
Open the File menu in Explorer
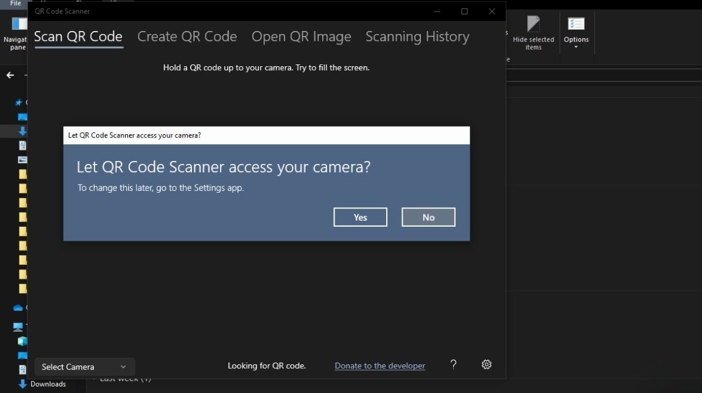pos(15,4)
